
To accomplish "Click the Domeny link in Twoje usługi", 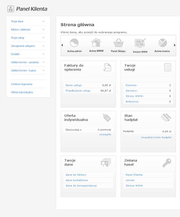I will pos(131,85).
